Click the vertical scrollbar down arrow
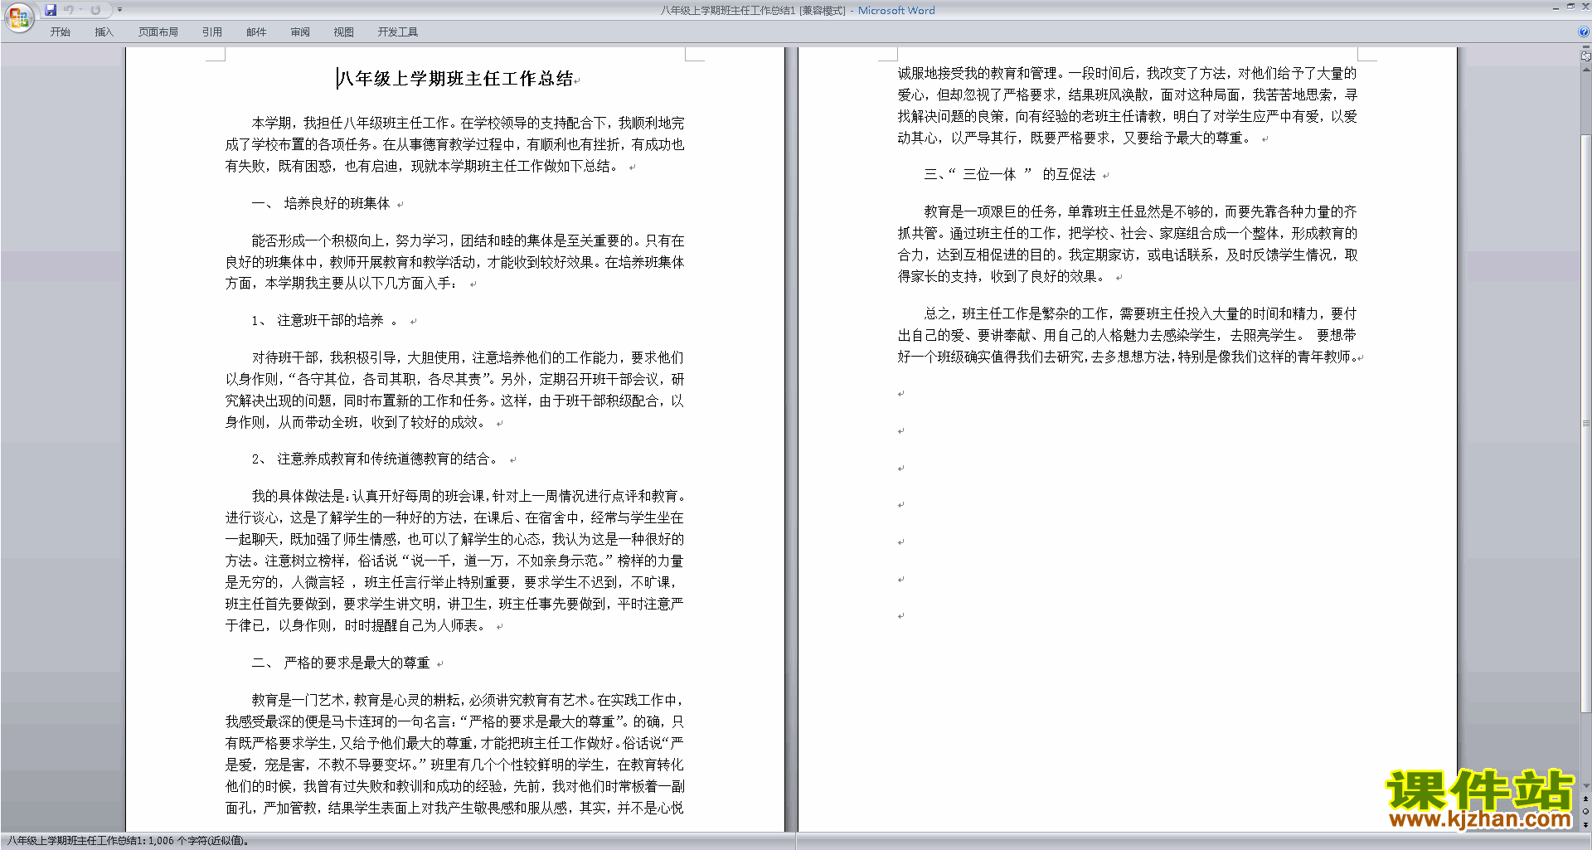Image resolution: width=1592 pixels, height=850 pixels. point(1585,785)
